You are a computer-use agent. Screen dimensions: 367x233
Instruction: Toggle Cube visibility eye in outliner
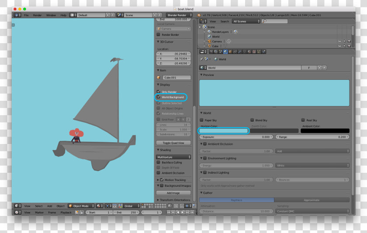click(339, 46)
